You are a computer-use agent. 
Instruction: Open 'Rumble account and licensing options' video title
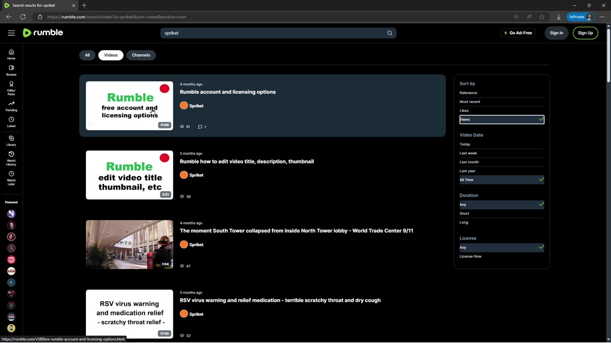228,92
